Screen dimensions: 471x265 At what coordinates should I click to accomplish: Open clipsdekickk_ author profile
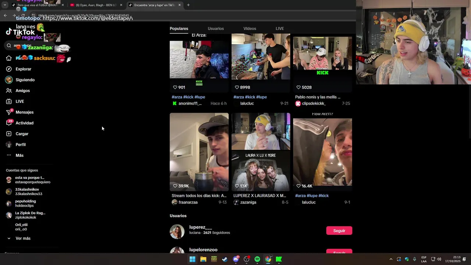click(x=314, y=103)
